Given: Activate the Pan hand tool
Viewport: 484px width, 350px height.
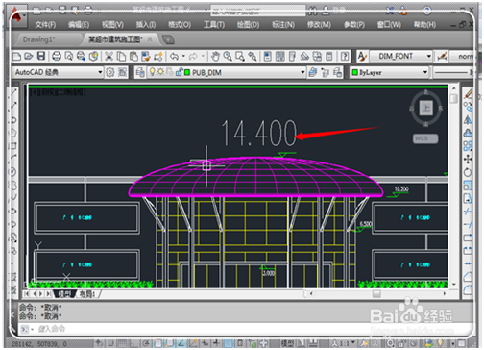Looking at the screenshot, I should pyautogui.click(x=215, y=56).
